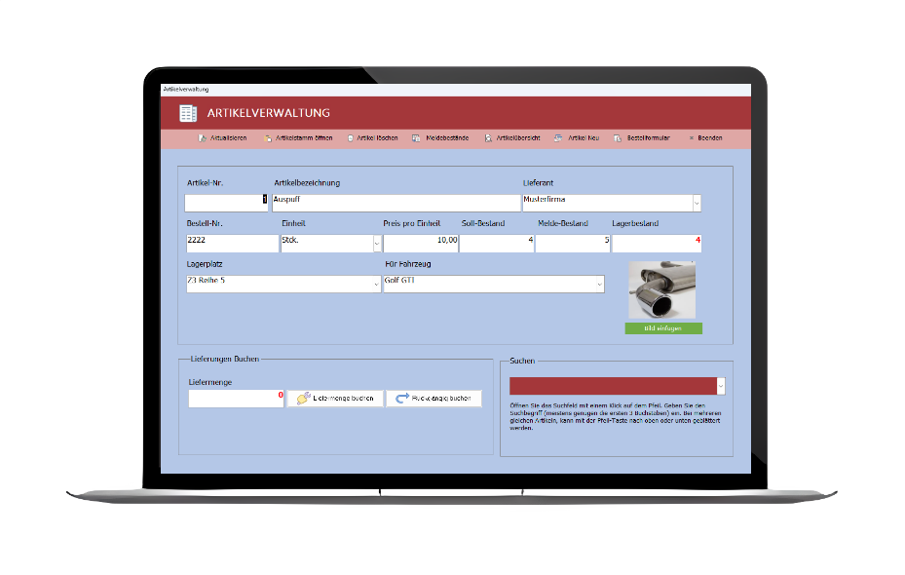Show the Artikelübersicht via its toolbar icon

[x=489, y=138]
